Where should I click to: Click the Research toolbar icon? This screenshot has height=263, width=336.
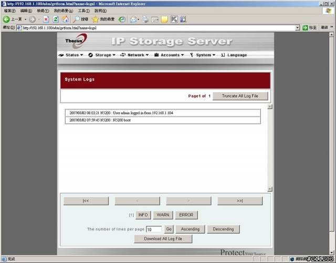[183, 19]
